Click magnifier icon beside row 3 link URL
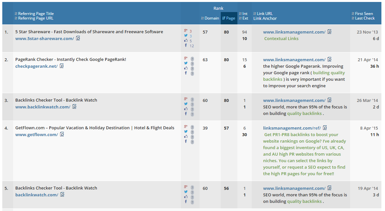The width and height of the screenshot is (385, 211). [329, 100]
